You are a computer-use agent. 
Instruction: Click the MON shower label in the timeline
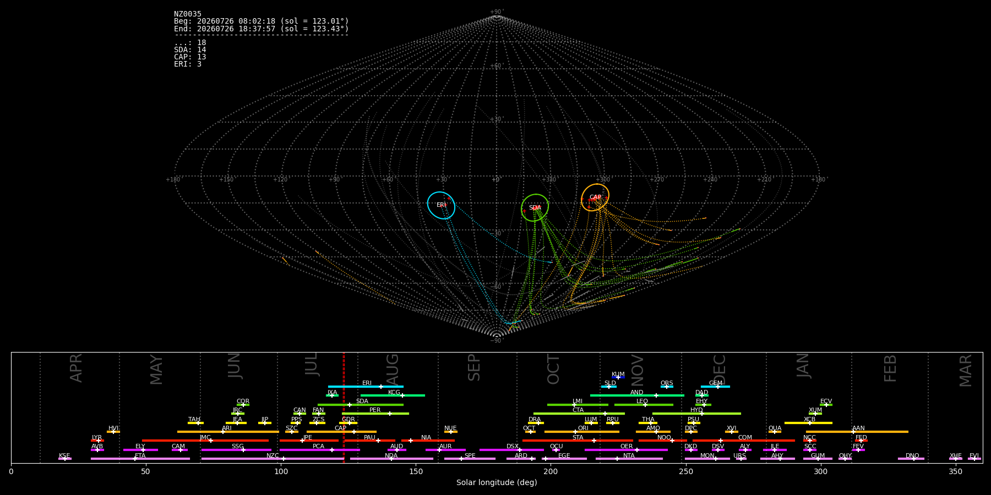click(707, 456)
